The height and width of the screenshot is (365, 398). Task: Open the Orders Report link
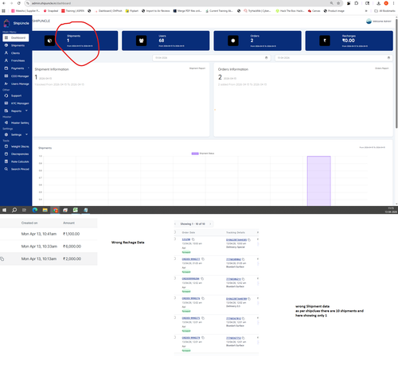click(382, 68)
